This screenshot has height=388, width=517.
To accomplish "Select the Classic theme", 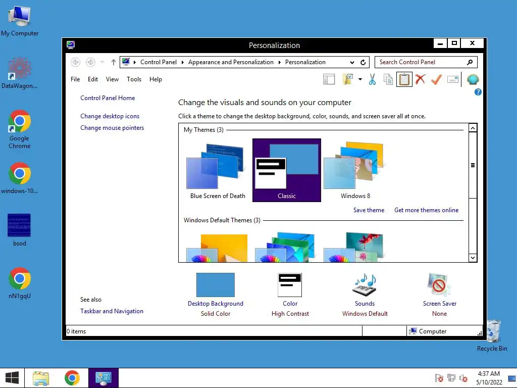I will [x=287, y=170].
